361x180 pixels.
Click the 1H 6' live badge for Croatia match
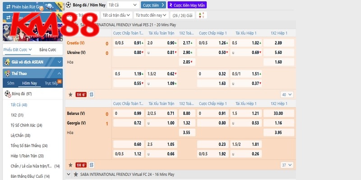(x=81, y=94)
